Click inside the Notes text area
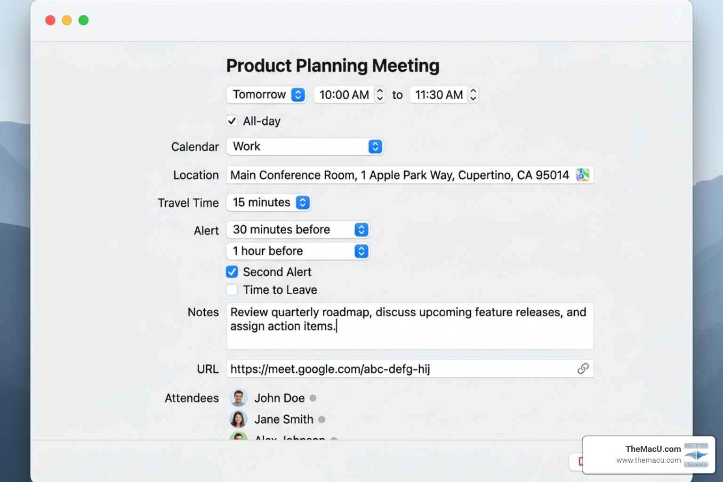The image size is (723, 482). click(x=410, y=326)
